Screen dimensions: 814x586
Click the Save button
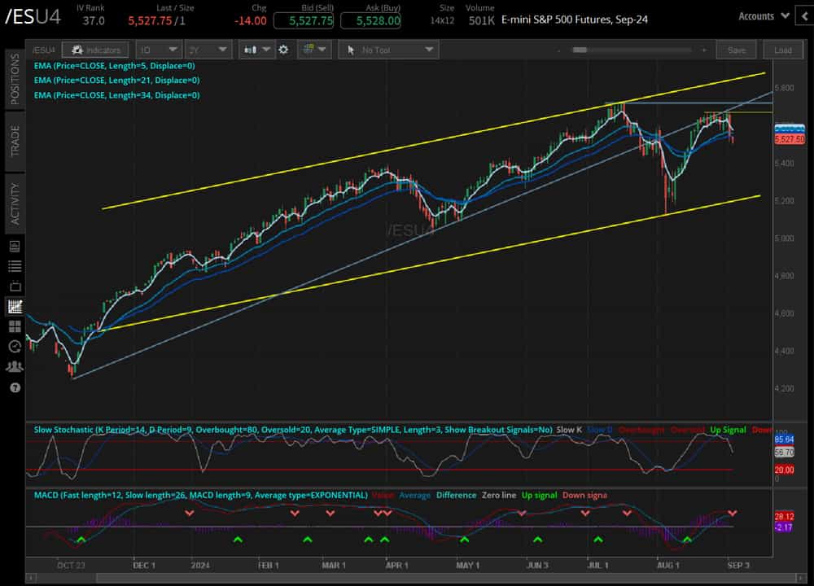736,50
